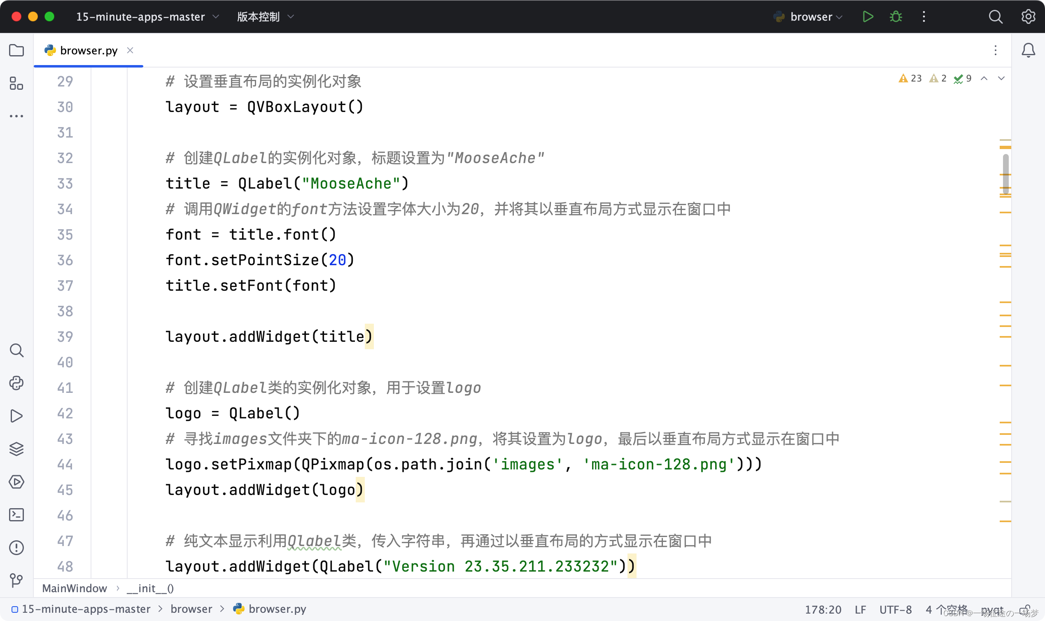
Task: Expand the browser run configuration dropdown
Action: (840, 17)
